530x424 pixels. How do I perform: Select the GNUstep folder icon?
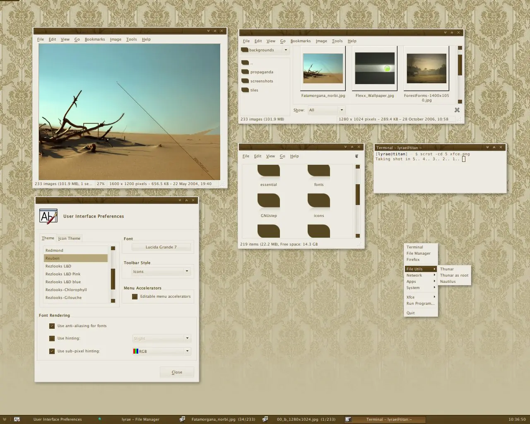(x=268, y=200)
